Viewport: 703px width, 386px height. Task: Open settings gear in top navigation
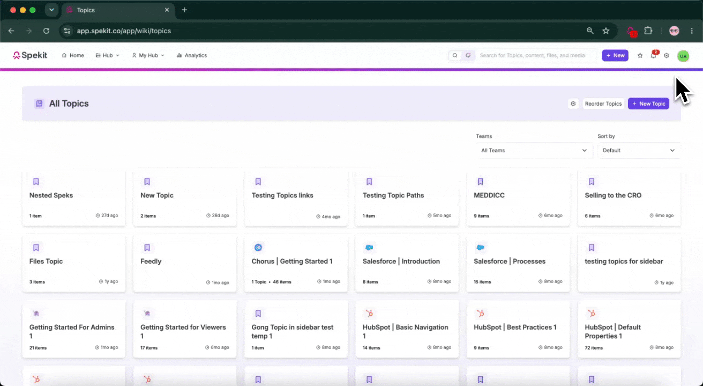click(667, 55)
